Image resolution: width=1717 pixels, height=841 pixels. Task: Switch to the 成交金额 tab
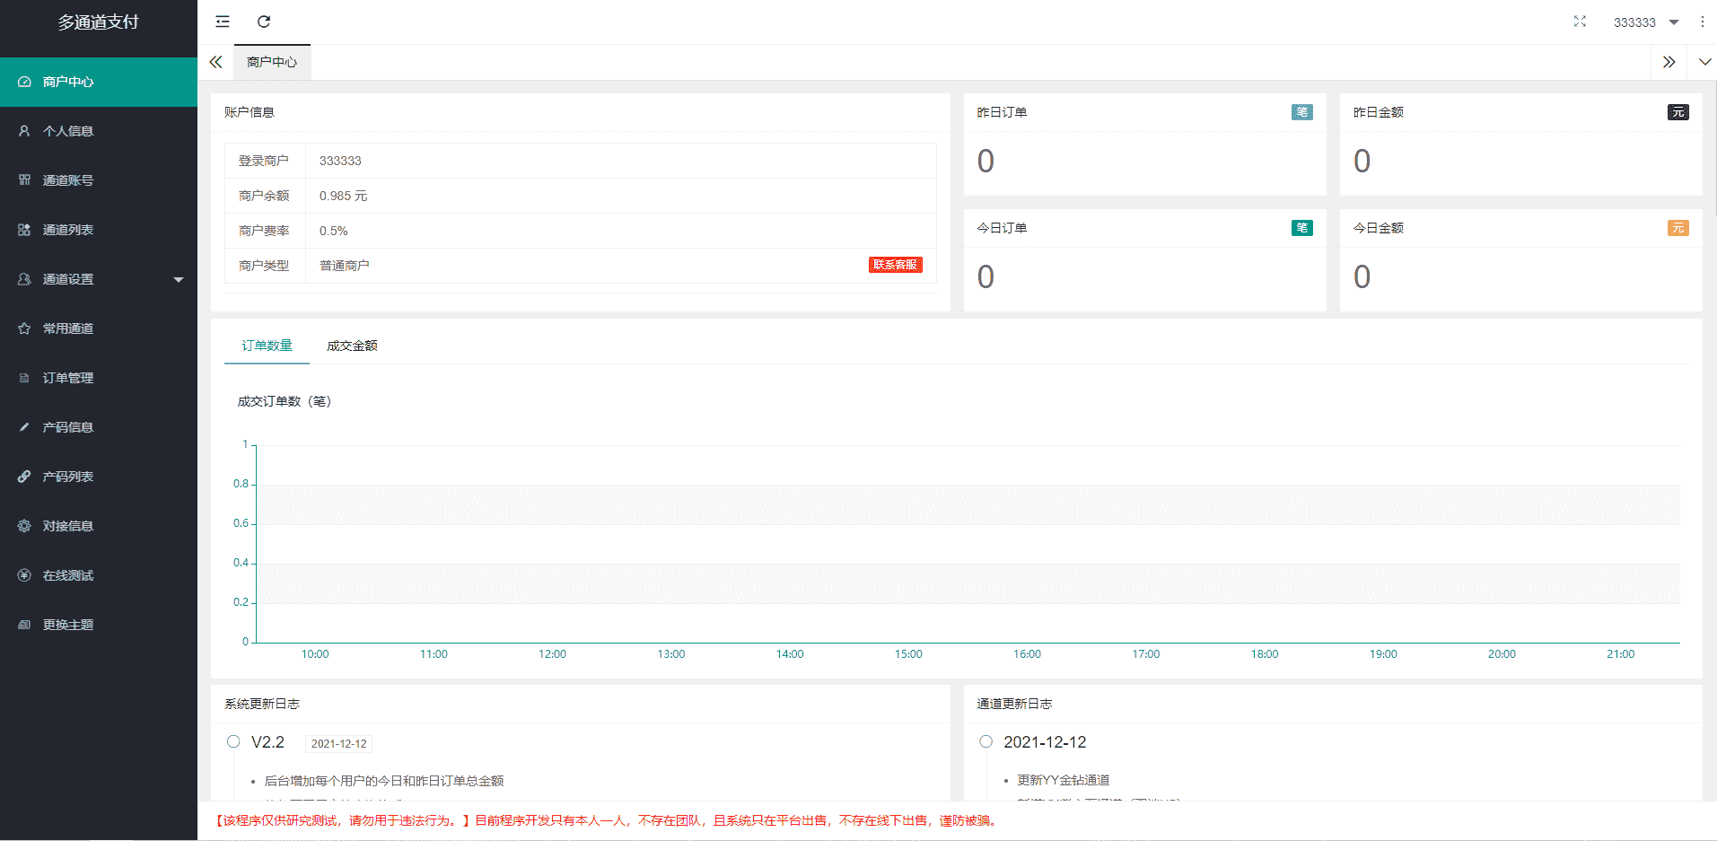(x=352, y=346)
